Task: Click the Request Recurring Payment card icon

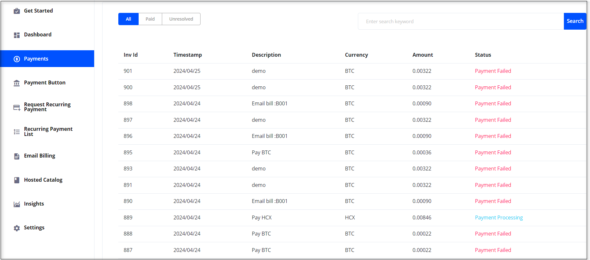Action: pyautogui.click(x=17, y=108)
